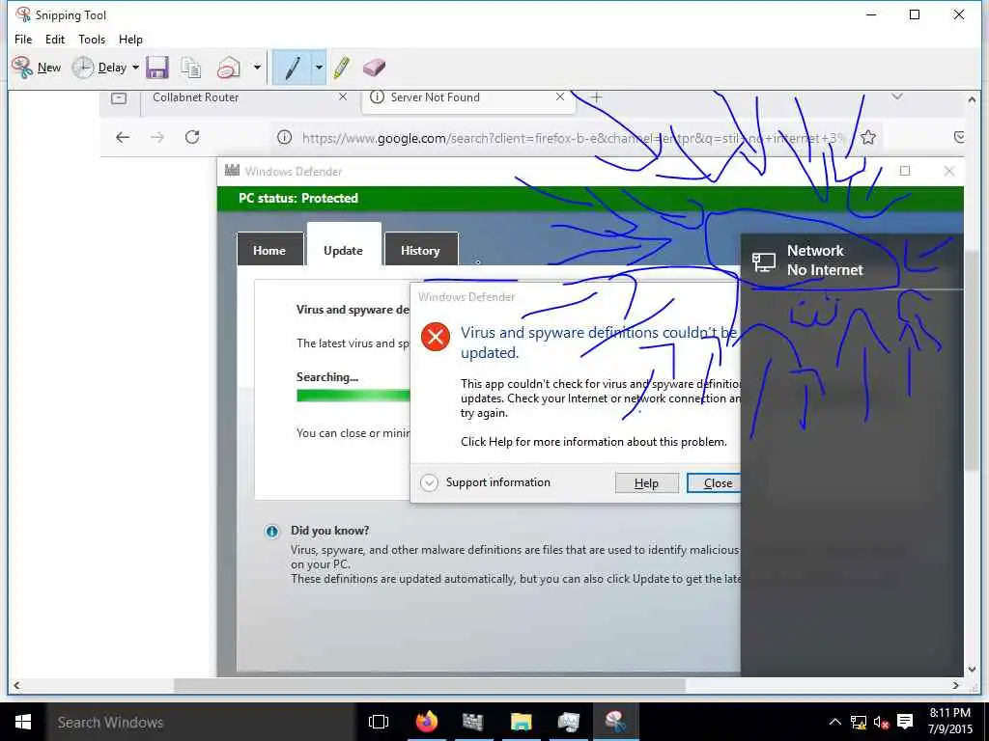Click the red error icon in dialog
The height and width of the screenshot is (741, 989).
tap(436, 337)
